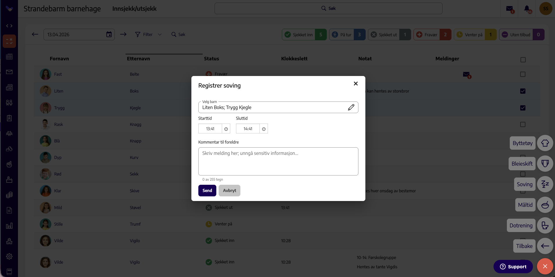Open the mail notifications icon in header
Image resolution: width=555 pixels, height=277 pixels.
pyautogui.click(x=510, y=9)
